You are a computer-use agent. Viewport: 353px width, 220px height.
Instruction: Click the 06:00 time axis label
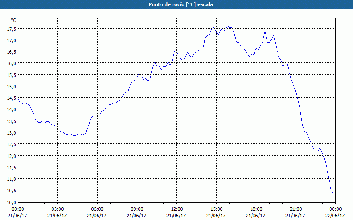point(97,209)
